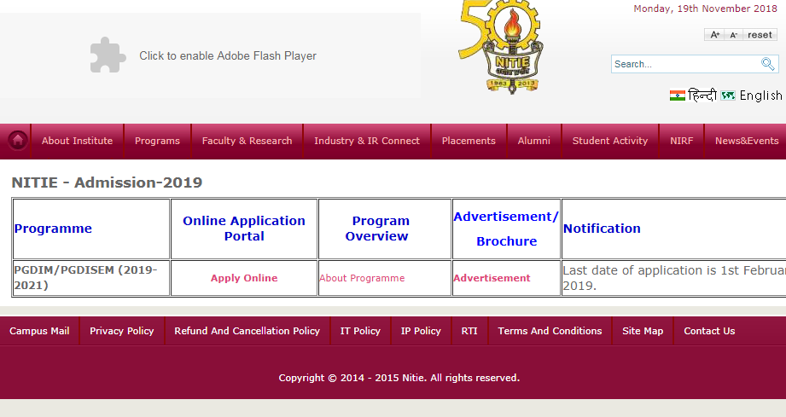Switch language to English text link
This screenshot has width=786, height=417.
(760, 96)
